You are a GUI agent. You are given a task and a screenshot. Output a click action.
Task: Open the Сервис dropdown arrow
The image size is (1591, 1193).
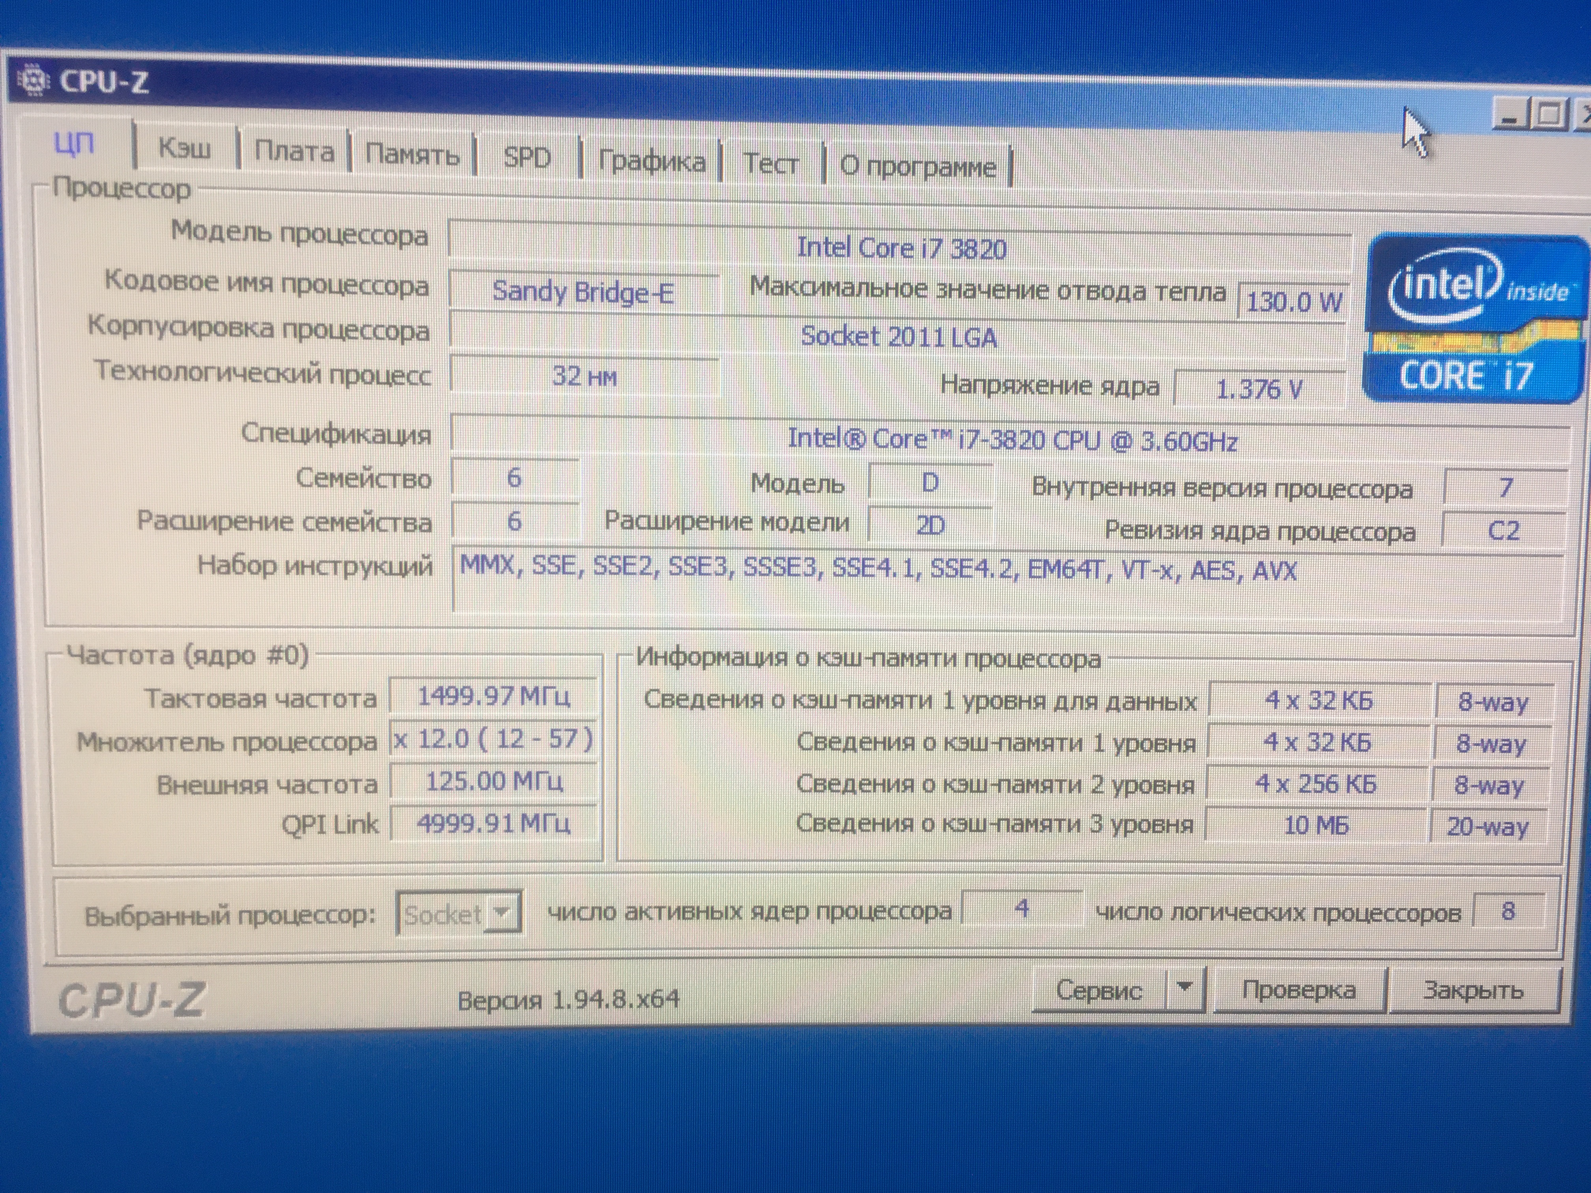coord(1184,989)
